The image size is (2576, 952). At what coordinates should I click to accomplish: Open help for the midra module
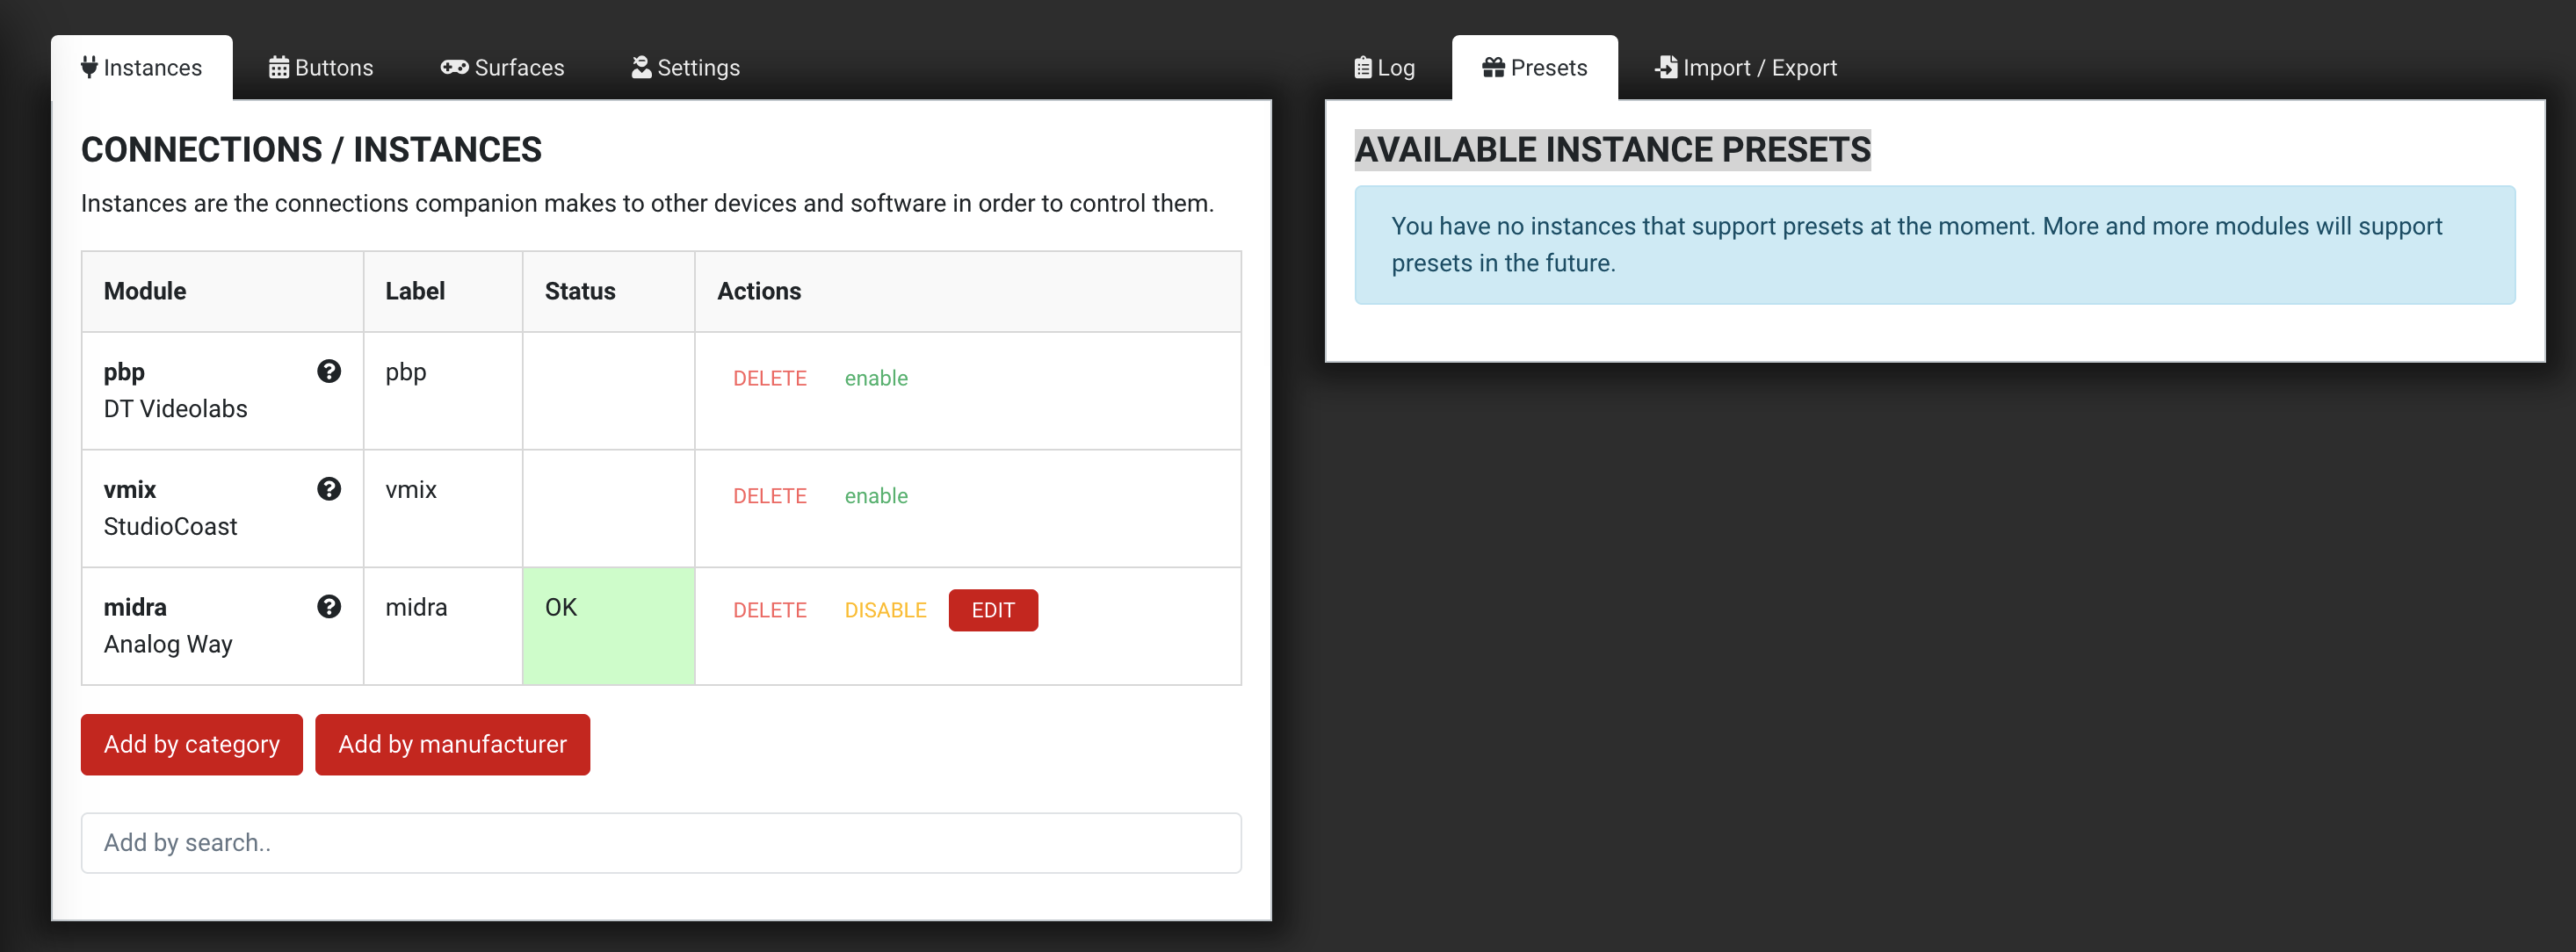pyautogui.click(x=329, y=607)
